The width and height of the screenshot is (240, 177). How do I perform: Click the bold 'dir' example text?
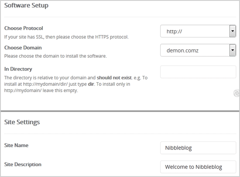click(91, 84)
